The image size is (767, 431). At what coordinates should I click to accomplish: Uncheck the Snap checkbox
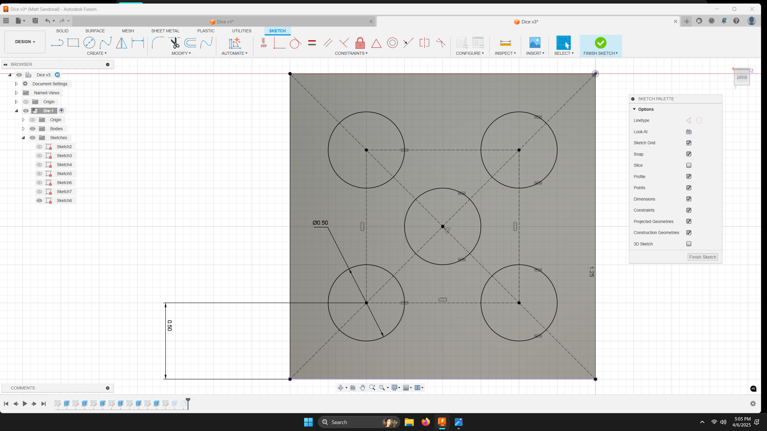[689, 154]
